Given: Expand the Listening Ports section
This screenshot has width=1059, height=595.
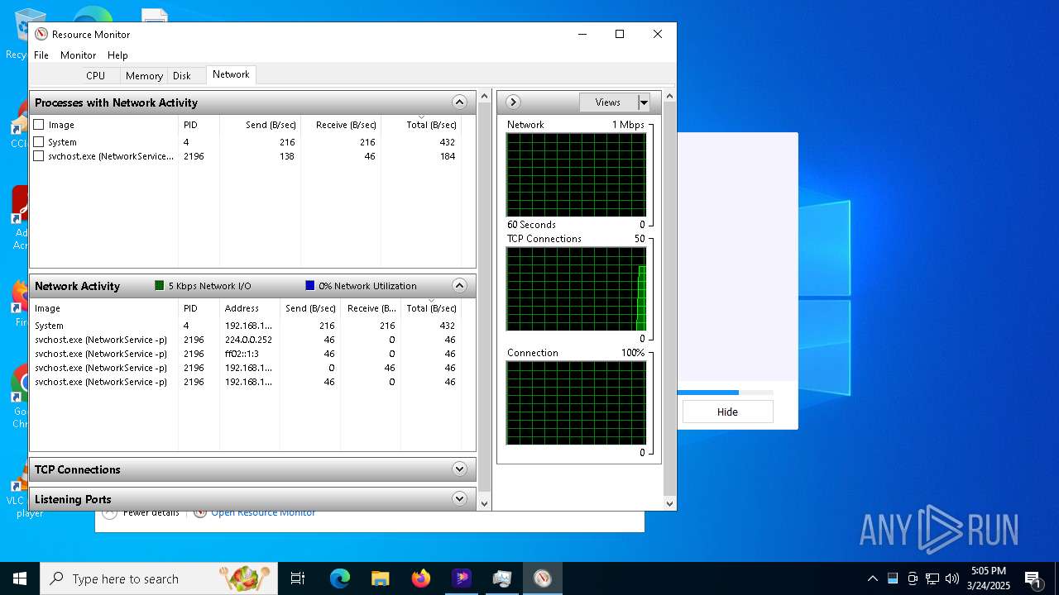Looking at the screenshot, I should (x=460, y=499).
